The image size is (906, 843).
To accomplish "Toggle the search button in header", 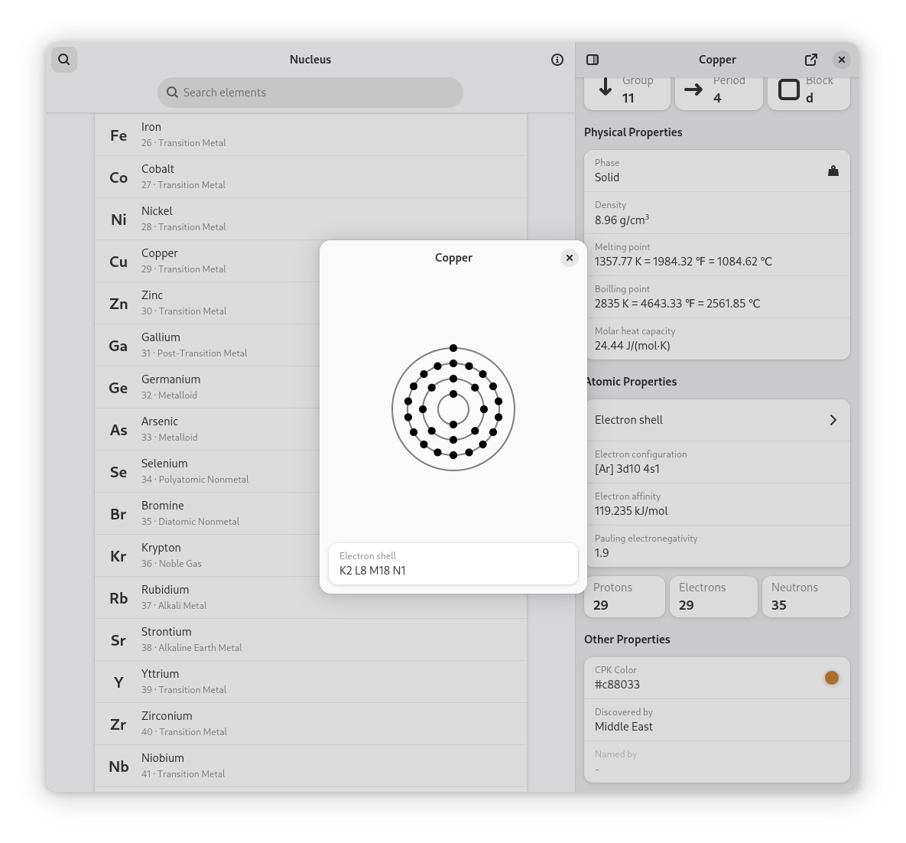I will 64,60.
